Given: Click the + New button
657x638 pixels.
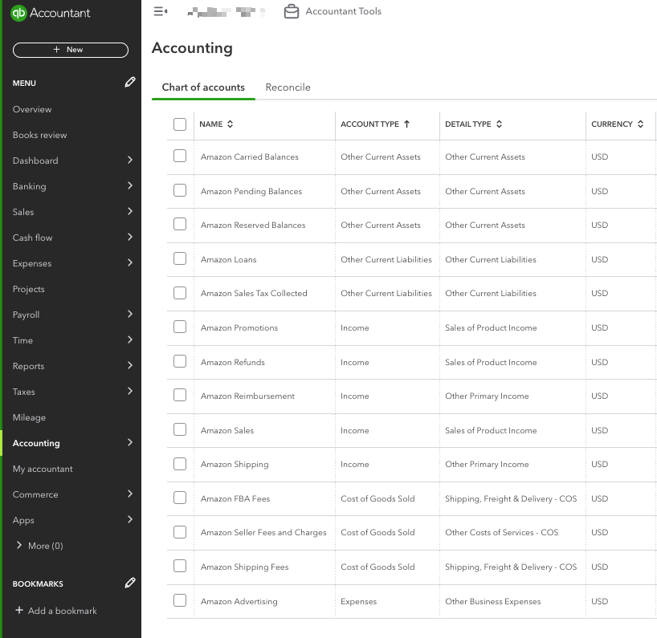Looking at the screenshot, I should point(71,50).
